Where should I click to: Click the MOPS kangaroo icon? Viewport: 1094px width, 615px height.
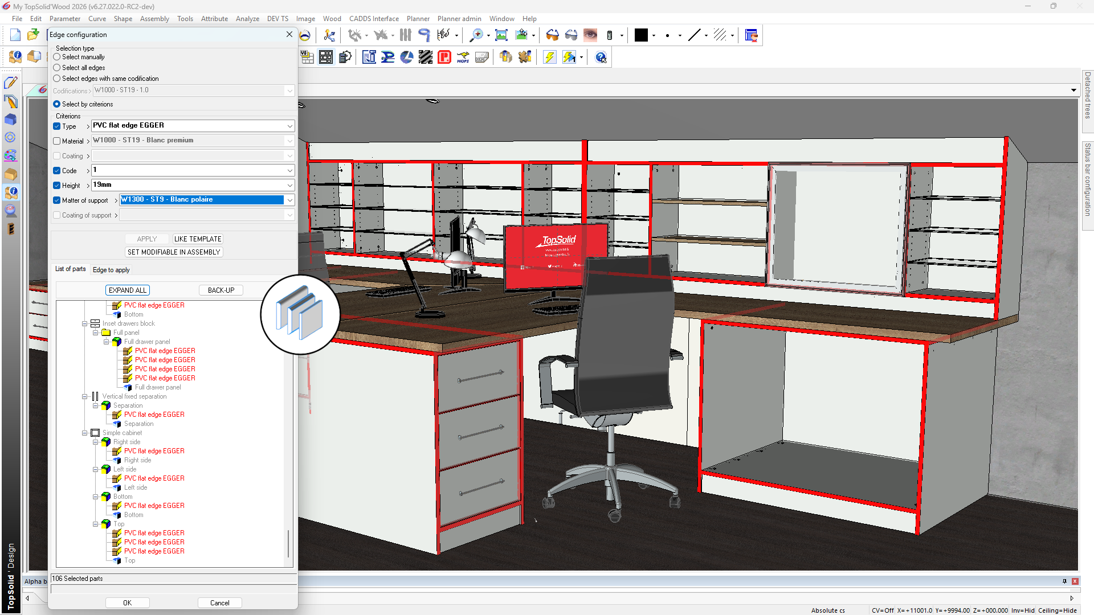[463, 57]
